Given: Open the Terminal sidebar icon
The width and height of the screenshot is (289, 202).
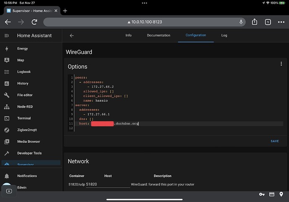Looking at the screenshot, I should tap(7, 118).
